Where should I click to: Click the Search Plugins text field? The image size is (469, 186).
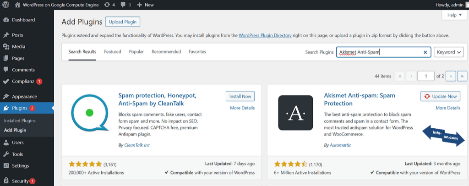tap(379, 52)
